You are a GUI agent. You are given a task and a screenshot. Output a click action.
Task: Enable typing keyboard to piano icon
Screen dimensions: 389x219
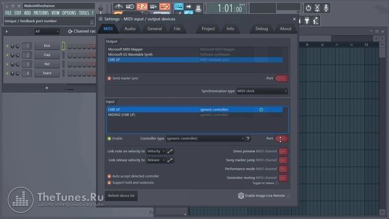tap(178, 6)
